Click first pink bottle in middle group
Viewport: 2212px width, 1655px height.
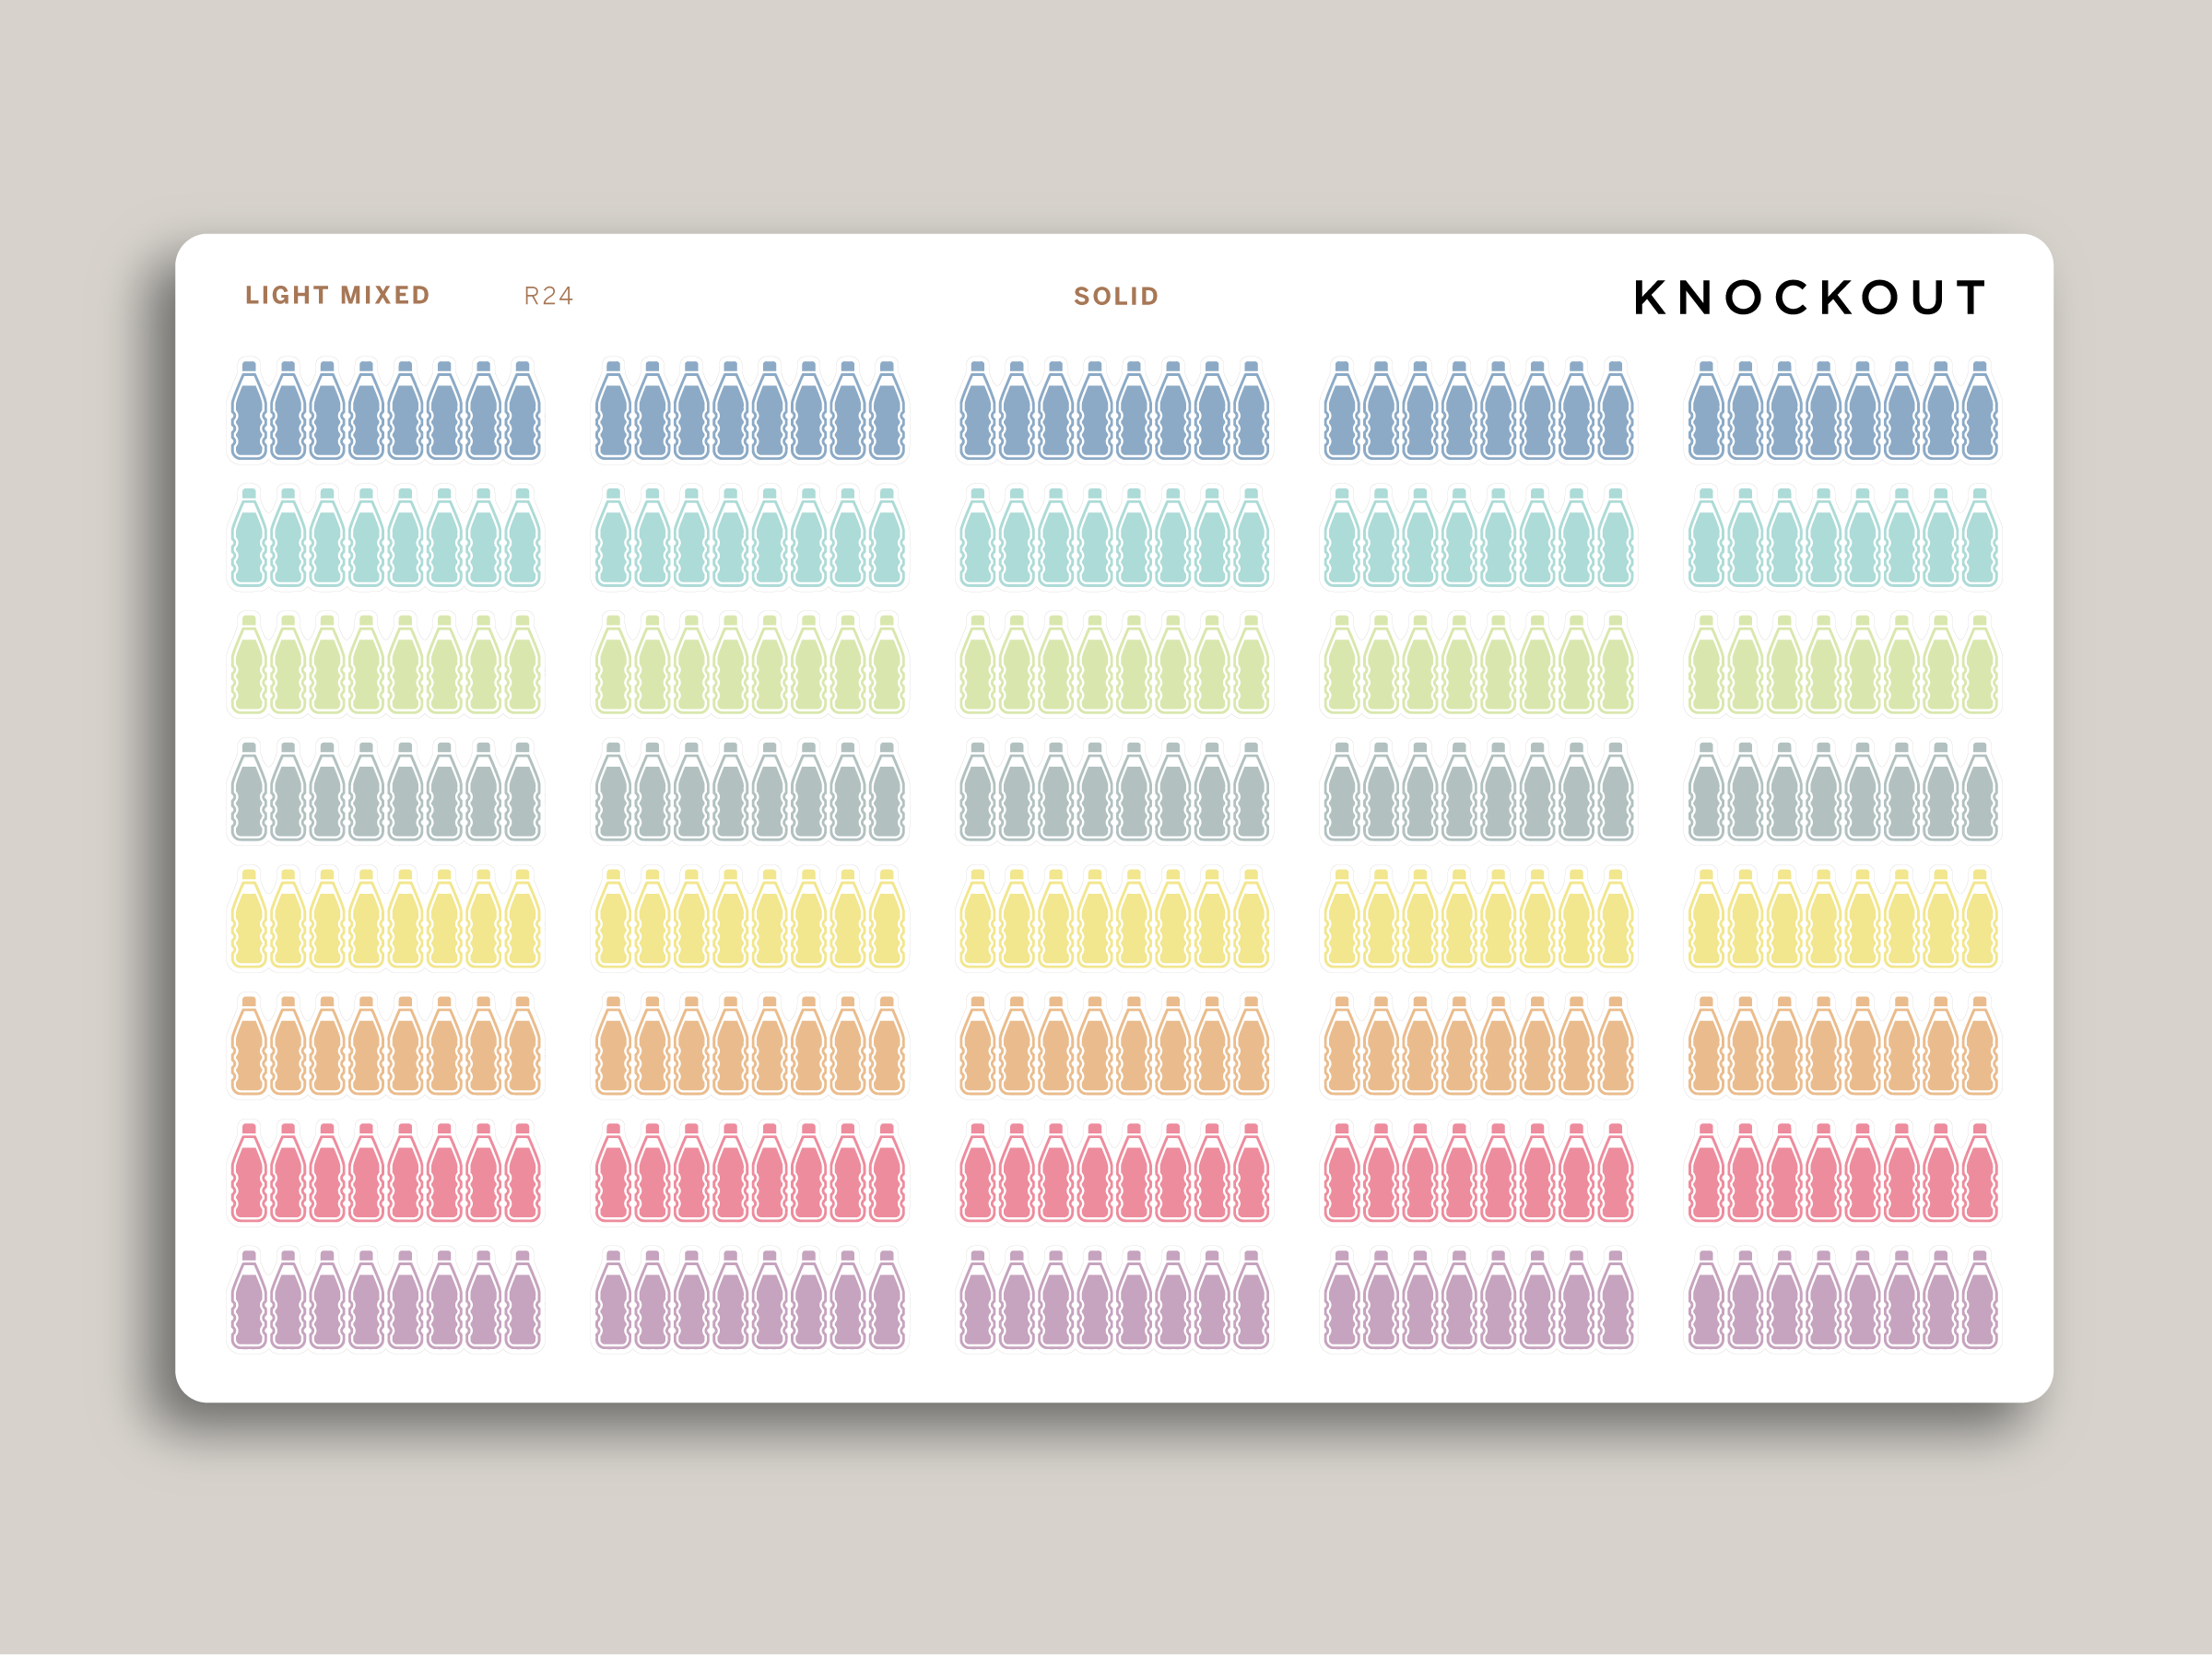[977, 1176]
